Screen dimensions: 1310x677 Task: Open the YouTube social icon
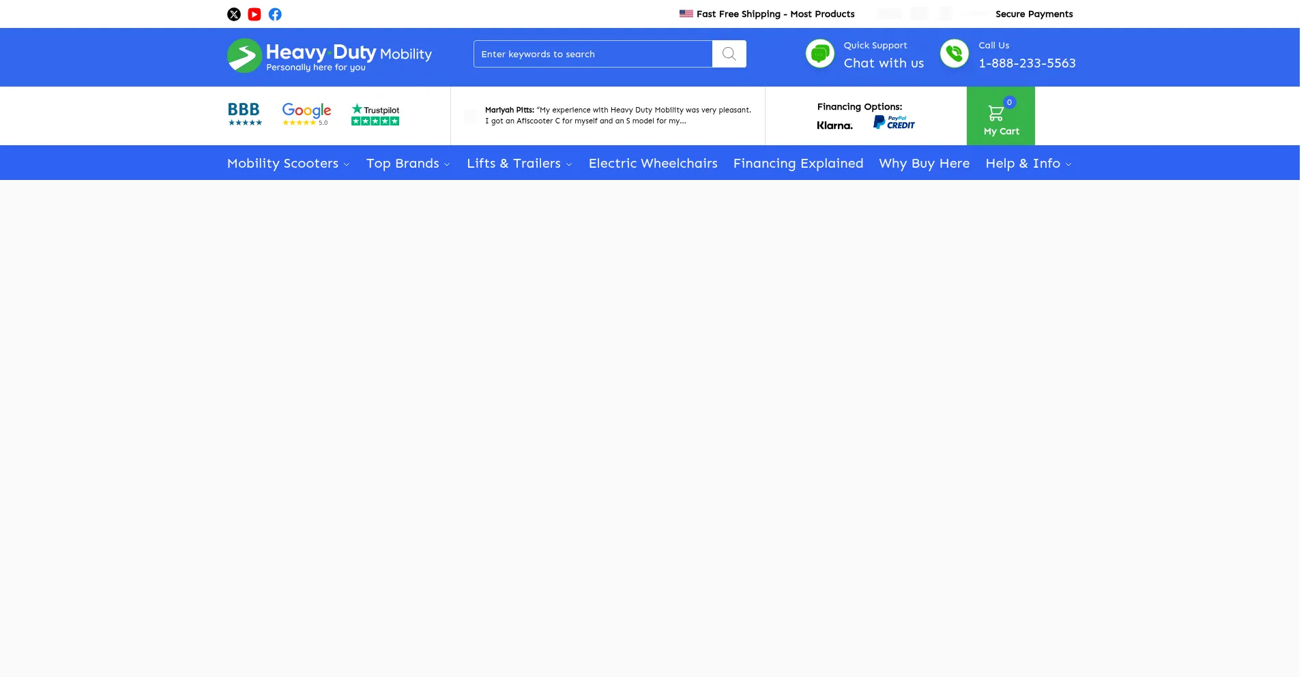[x=254, y=14]
